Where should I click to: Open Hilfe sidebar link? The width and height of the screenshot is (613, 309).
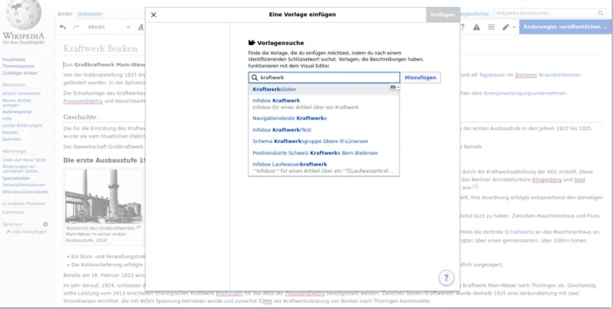7,119
